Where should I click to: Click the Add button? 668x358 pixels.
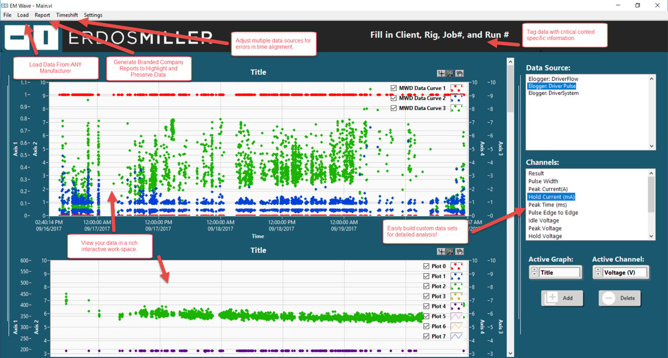click(x=562, y=298)
